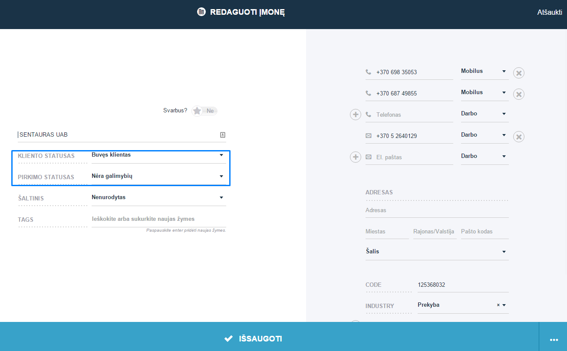Open the Pirkimo statusas dropdown
The width and height of the screenshot is (567, 351).
[x=159, y=177]
